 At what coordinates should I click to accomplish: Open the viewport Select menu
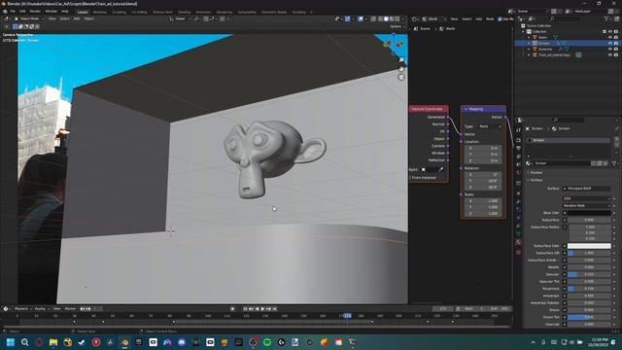pyautogui.click(x=65, y=18)
